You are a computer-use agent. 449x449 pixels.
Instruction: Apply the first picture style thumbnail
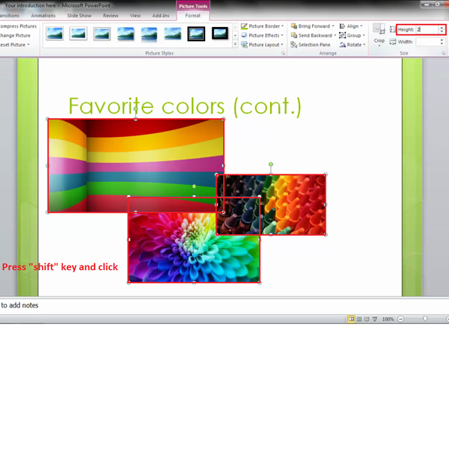(x=55, y=34)
